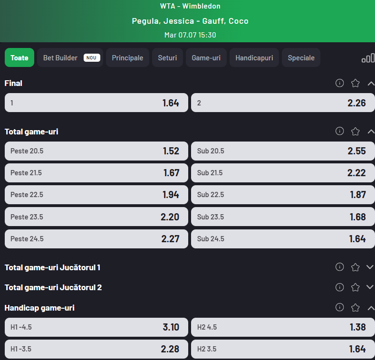Open info for Handicap game-uri
The width and height of the screenshot is (375, 360).
[x=339, y=307]
